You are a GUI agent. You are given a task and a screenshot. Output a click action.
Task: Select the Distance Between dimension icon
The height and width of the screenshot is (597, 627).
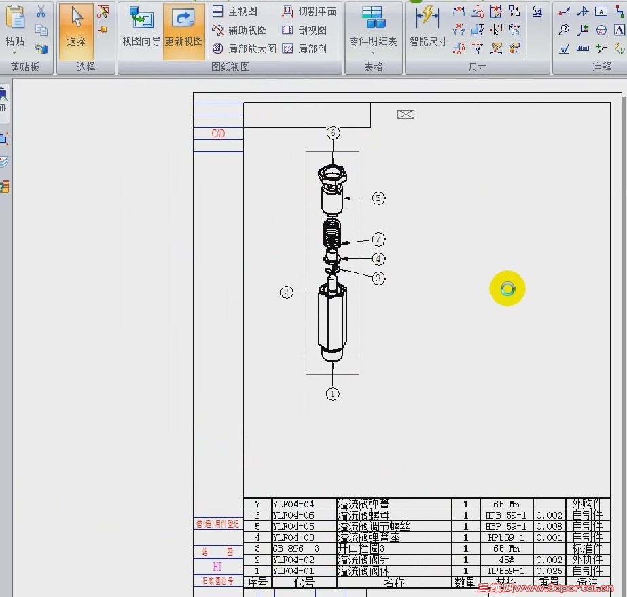[x=459, y=11]
